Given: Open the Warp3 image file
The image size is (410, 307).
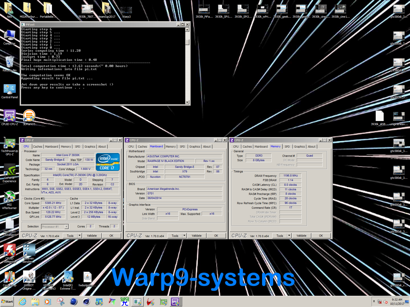Looking at the screenshot, I should (126, 12).
